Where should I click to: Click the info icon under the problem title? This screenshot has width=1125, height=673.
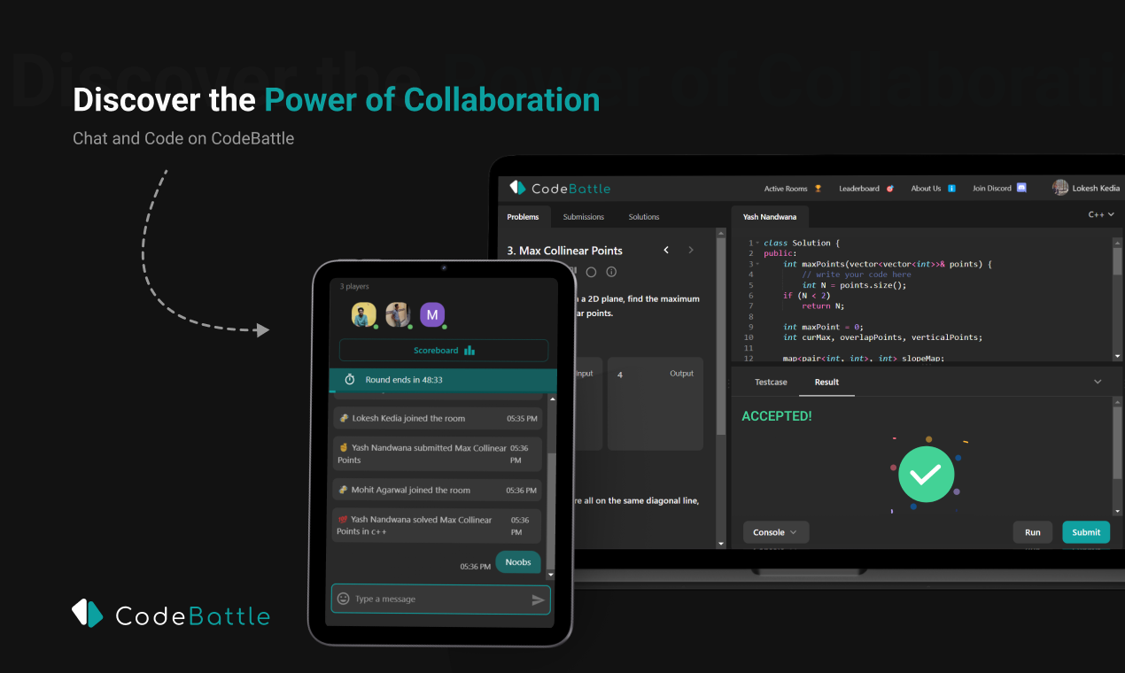(x=611, y=272)
